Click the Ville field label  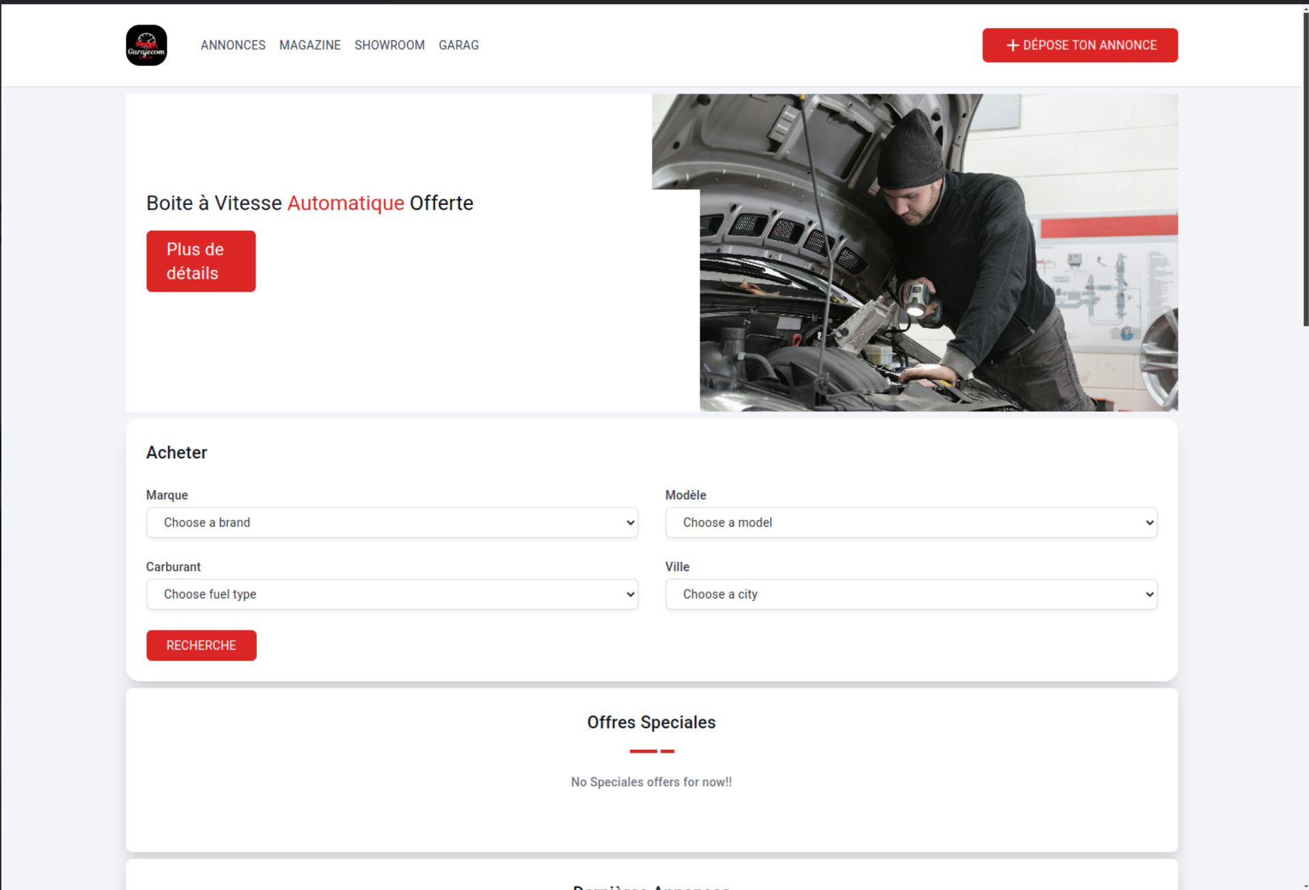(x=678, y=567)
